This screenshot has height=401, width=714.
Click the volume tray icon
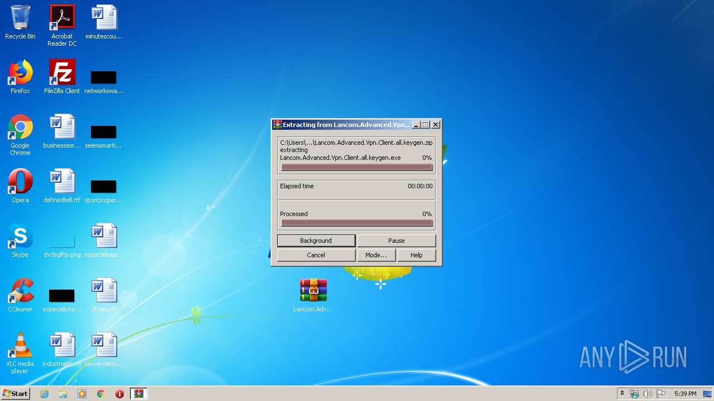(647, 394)
